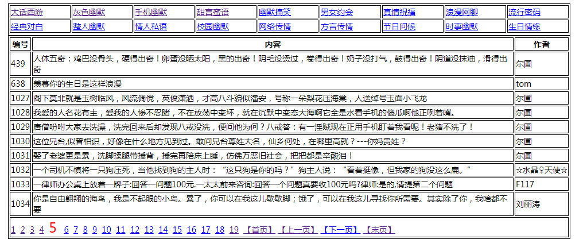This screenshot has height=243, width=587.
Task: Go to page 6 of results
Action: point(67,230)
